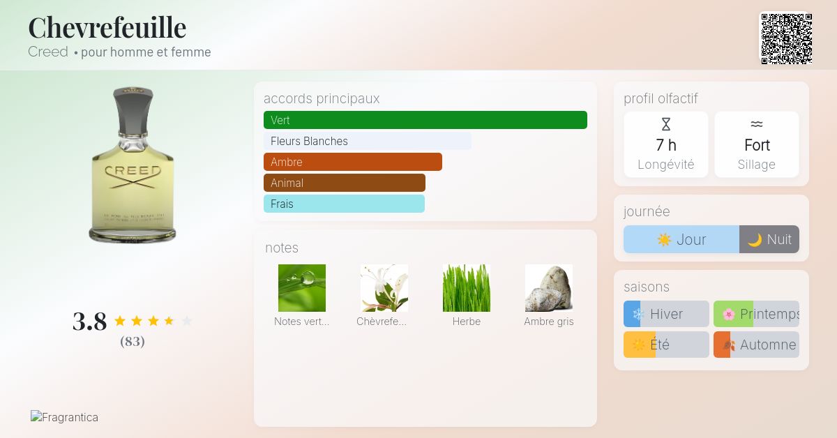Click the snowflake icon for Hiver
The image size is (837, 438).
638,315
